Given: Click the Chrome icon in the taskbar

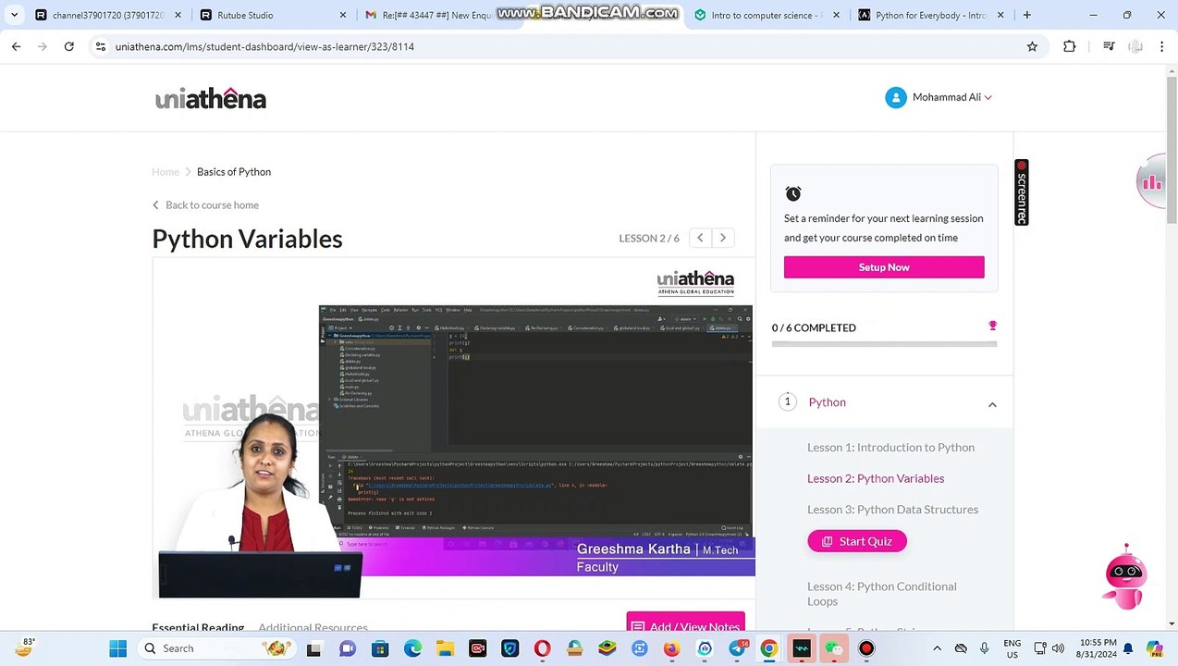Looking at the screenshot, I should (768, 648).
